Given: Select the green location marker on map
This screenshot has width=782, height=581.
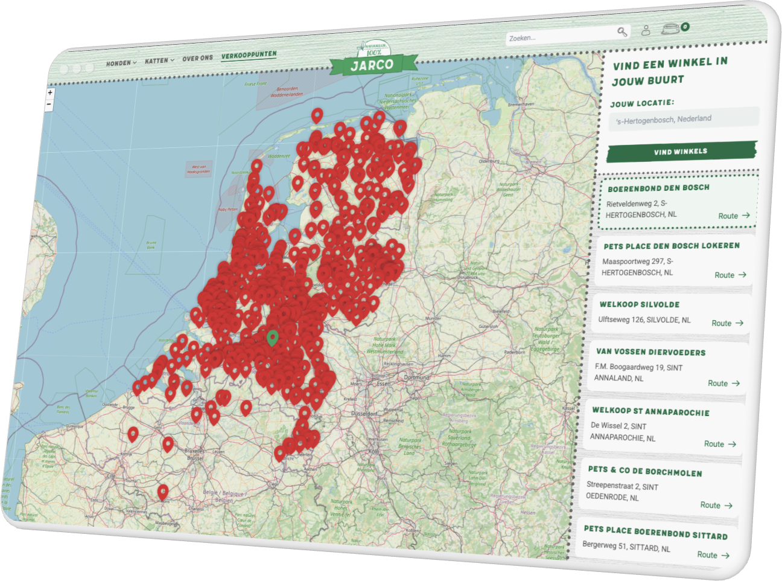Looking at the screenshot, I should pos(272,338).
